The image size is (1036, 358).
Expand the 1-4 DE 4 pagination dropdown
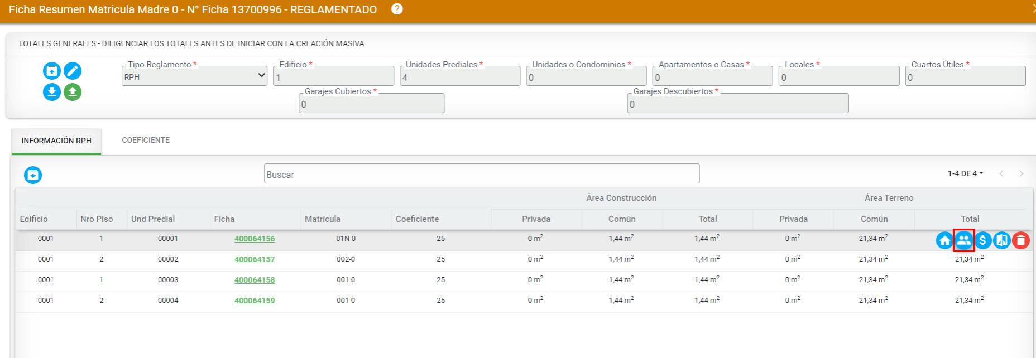pos(966,173)
